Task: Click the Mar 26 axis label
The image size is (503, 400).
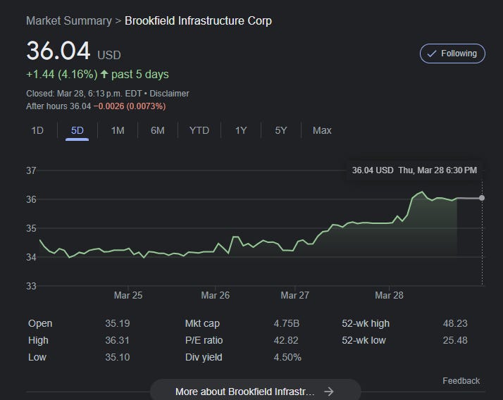Action: (216, 295)
